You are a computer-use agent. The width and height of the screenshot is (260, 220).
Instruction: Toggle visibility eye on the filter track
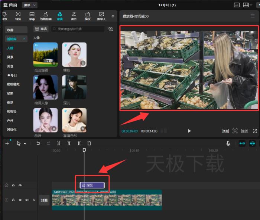[x=20, y=185]
